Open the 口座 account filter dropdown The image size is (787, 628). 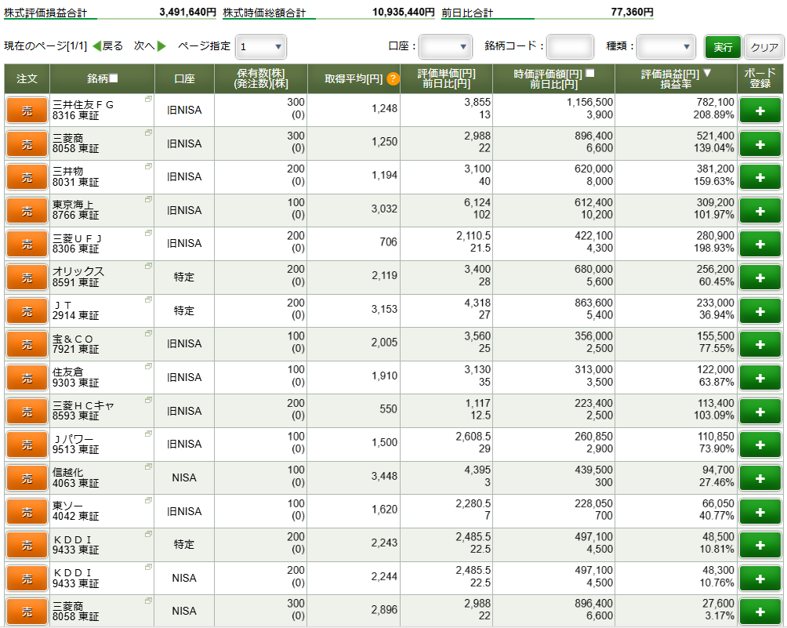(x=445, y=47)
